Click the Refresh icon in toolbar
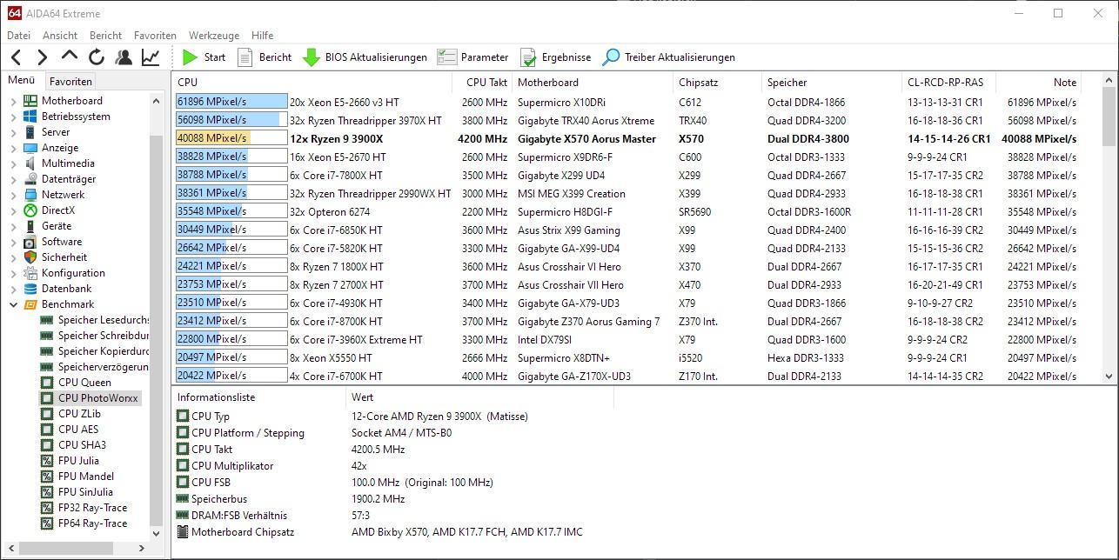 (x=97, y=57)
